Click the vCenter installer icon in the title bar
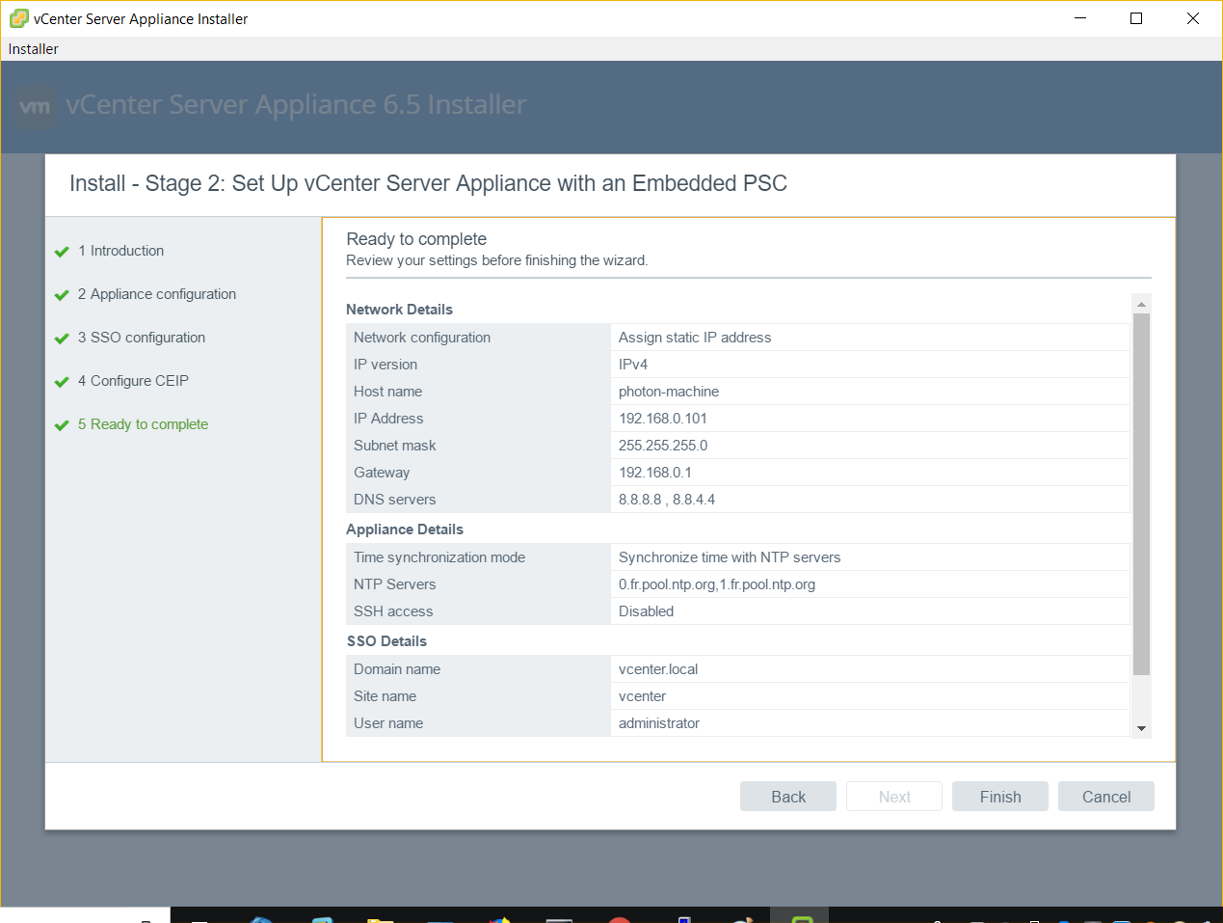This screenshot has width=1223, height=923. point(18,18)
